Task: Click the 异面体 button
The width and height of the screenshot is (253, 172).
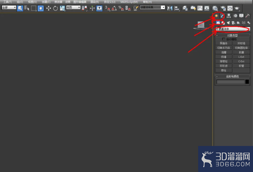Action: [x=224, y=43]
